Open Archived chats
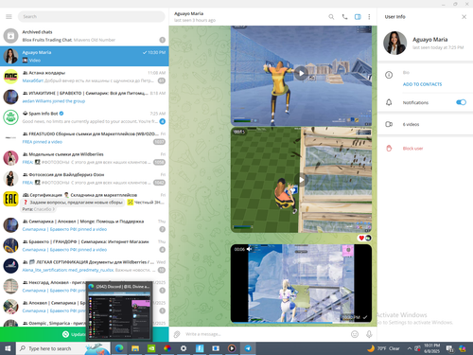Viewport: 473px width, 355px height. [x=84, y=36]
